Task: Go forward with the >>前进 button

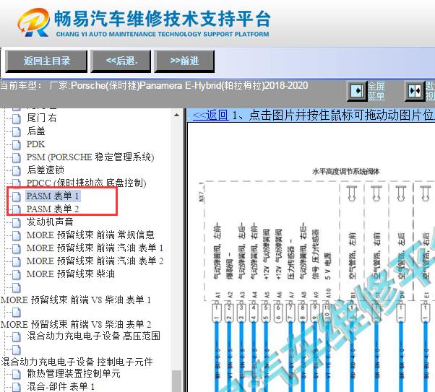Action: 184,61
